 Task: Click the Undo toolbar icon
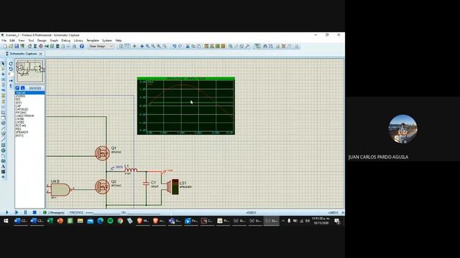pos(174,46)
